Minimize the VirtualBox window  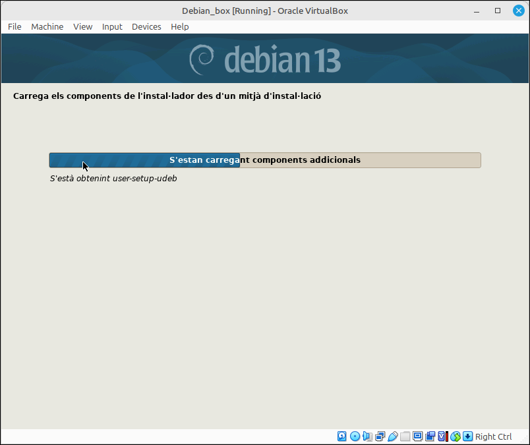[x=477, y=11]
